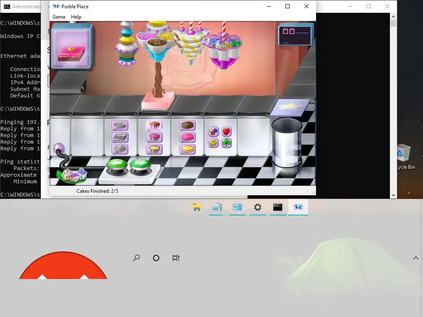Screen dimensions: 423x317
Task: Pick the yellow icing button
Action: (187, 149)
